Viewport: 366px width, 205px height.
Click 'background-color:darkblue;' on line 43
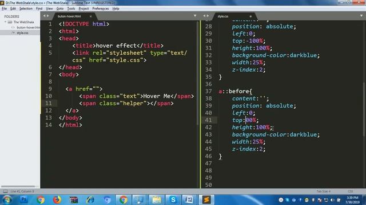(276, 134)
